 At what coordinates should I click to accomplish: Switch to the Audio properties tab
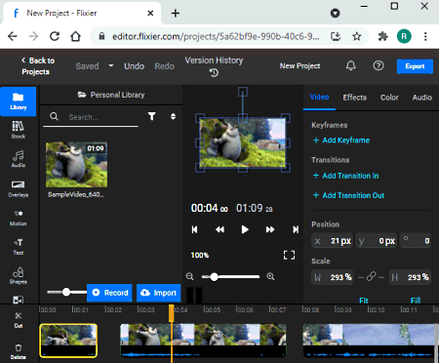[422, 98]
